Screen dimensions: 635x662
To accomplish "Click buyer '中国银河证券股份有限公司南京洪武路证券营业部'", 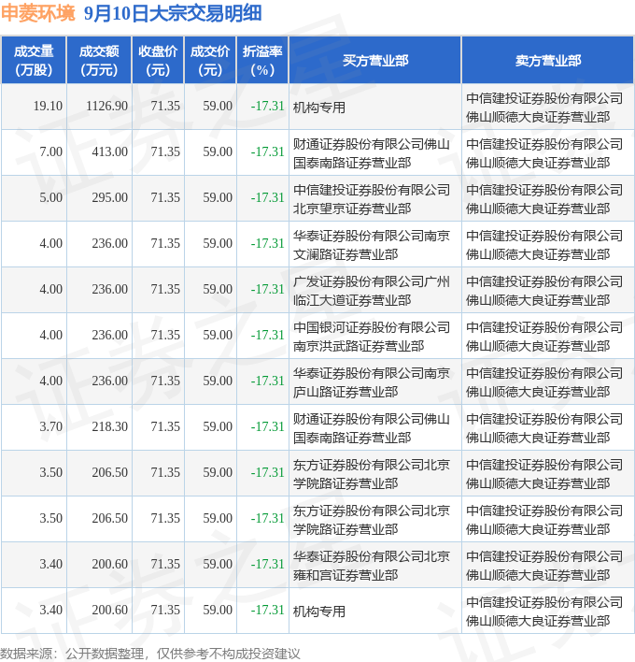I will [372, 337].
